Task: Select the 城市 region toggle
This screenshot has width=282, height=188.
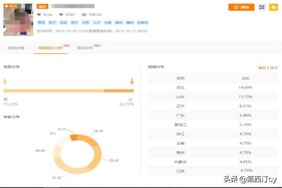Action: 273,68
